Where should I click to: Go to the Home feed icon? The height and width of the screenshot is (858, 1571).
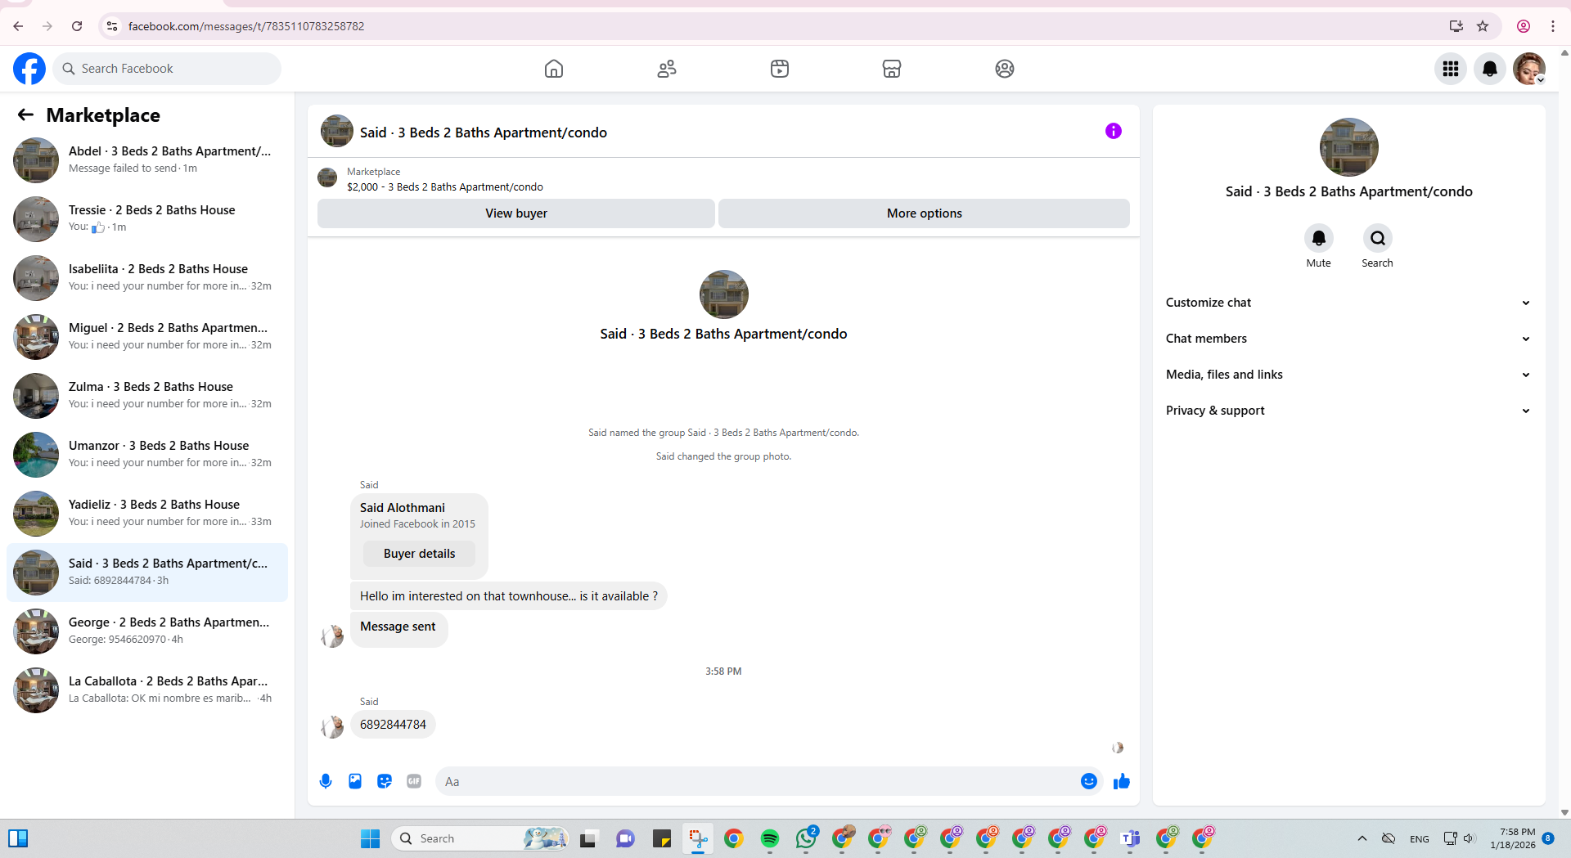tap(554, 69)
